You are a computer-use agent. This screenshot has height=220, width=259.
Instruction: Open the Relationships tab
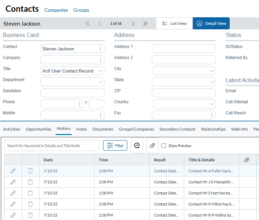213,129
